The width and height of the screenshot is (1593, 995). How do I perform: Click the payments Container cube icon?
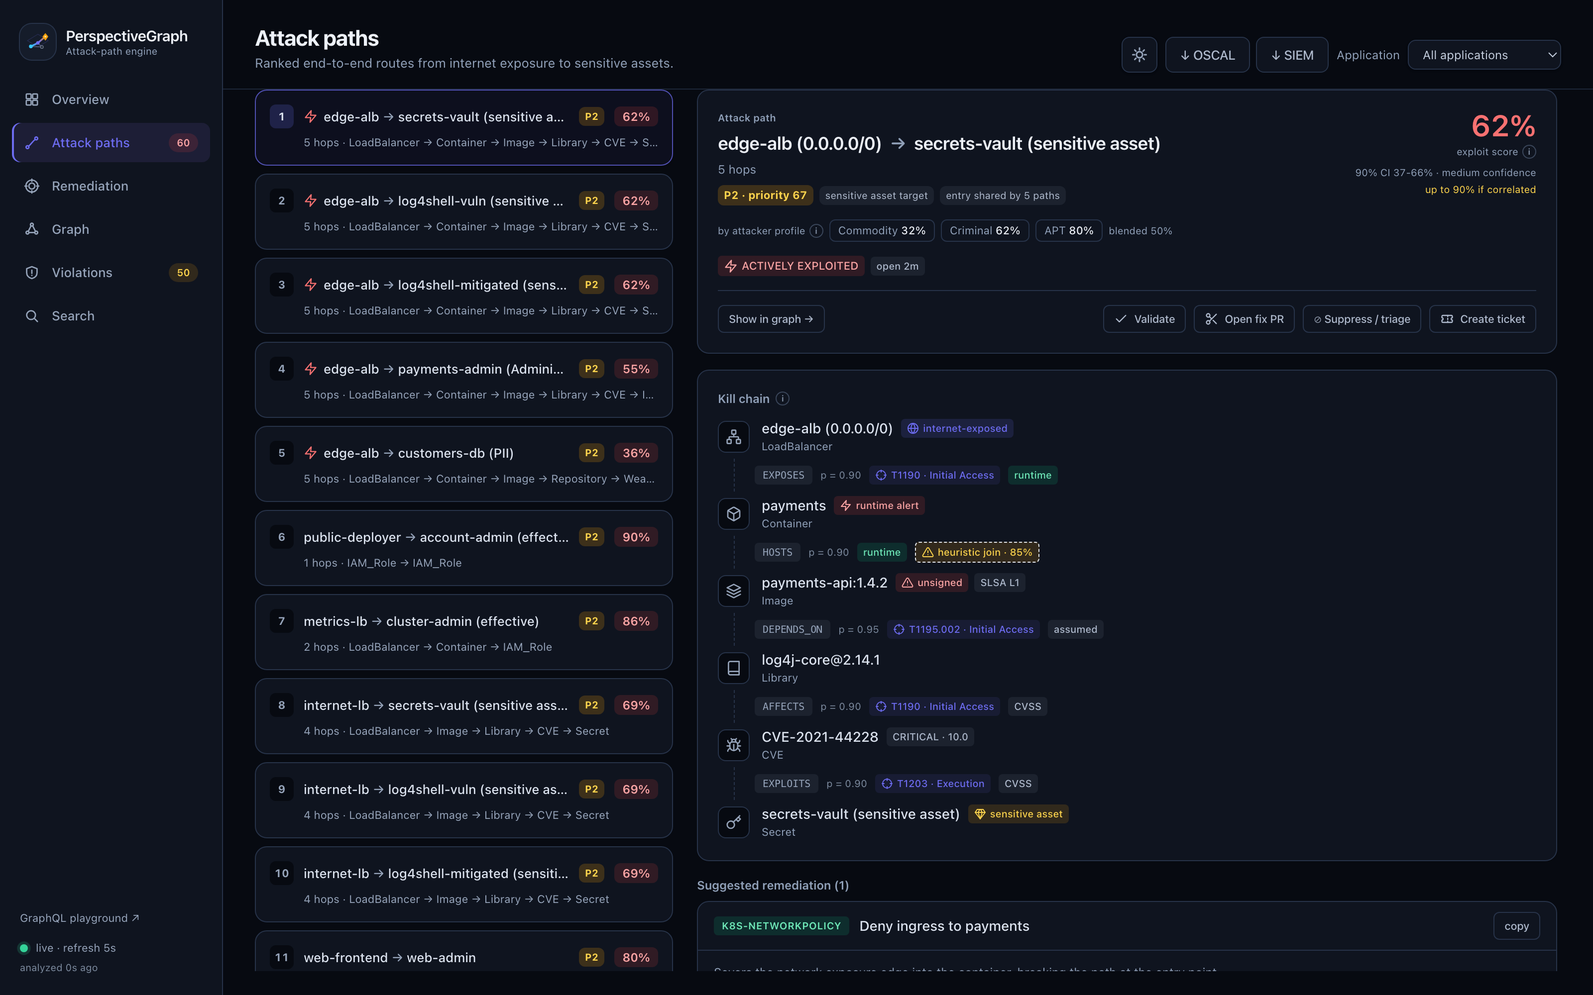coord(733,514)
